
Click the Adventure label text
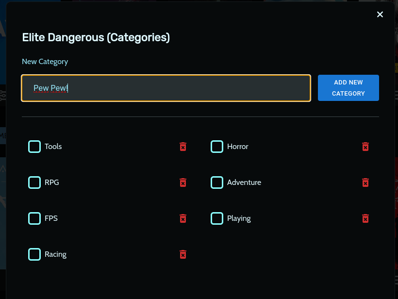tap(244, 183)
